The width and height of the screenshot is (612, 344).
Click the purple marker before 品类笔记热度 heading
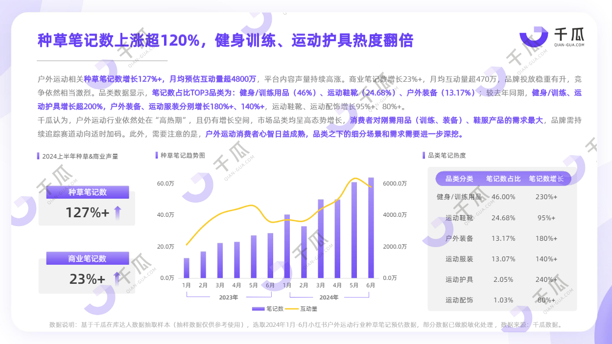[x=424, y=155]
